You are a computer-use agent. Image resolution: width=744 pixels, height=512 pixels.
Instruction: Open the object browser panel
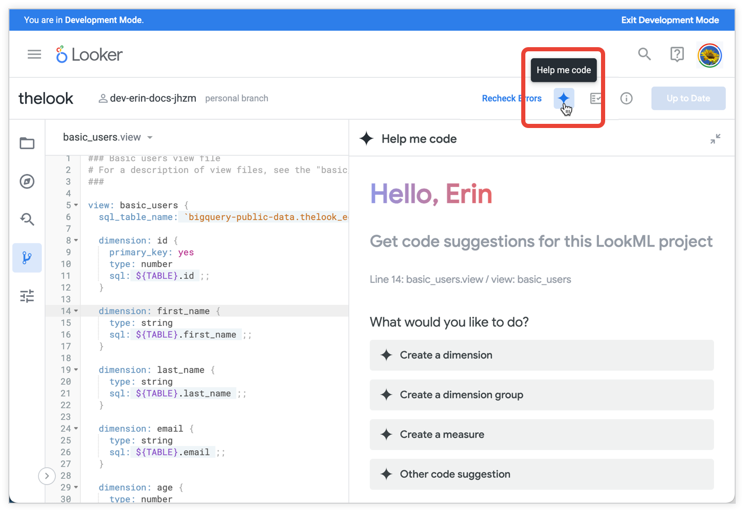coord(27,181)
